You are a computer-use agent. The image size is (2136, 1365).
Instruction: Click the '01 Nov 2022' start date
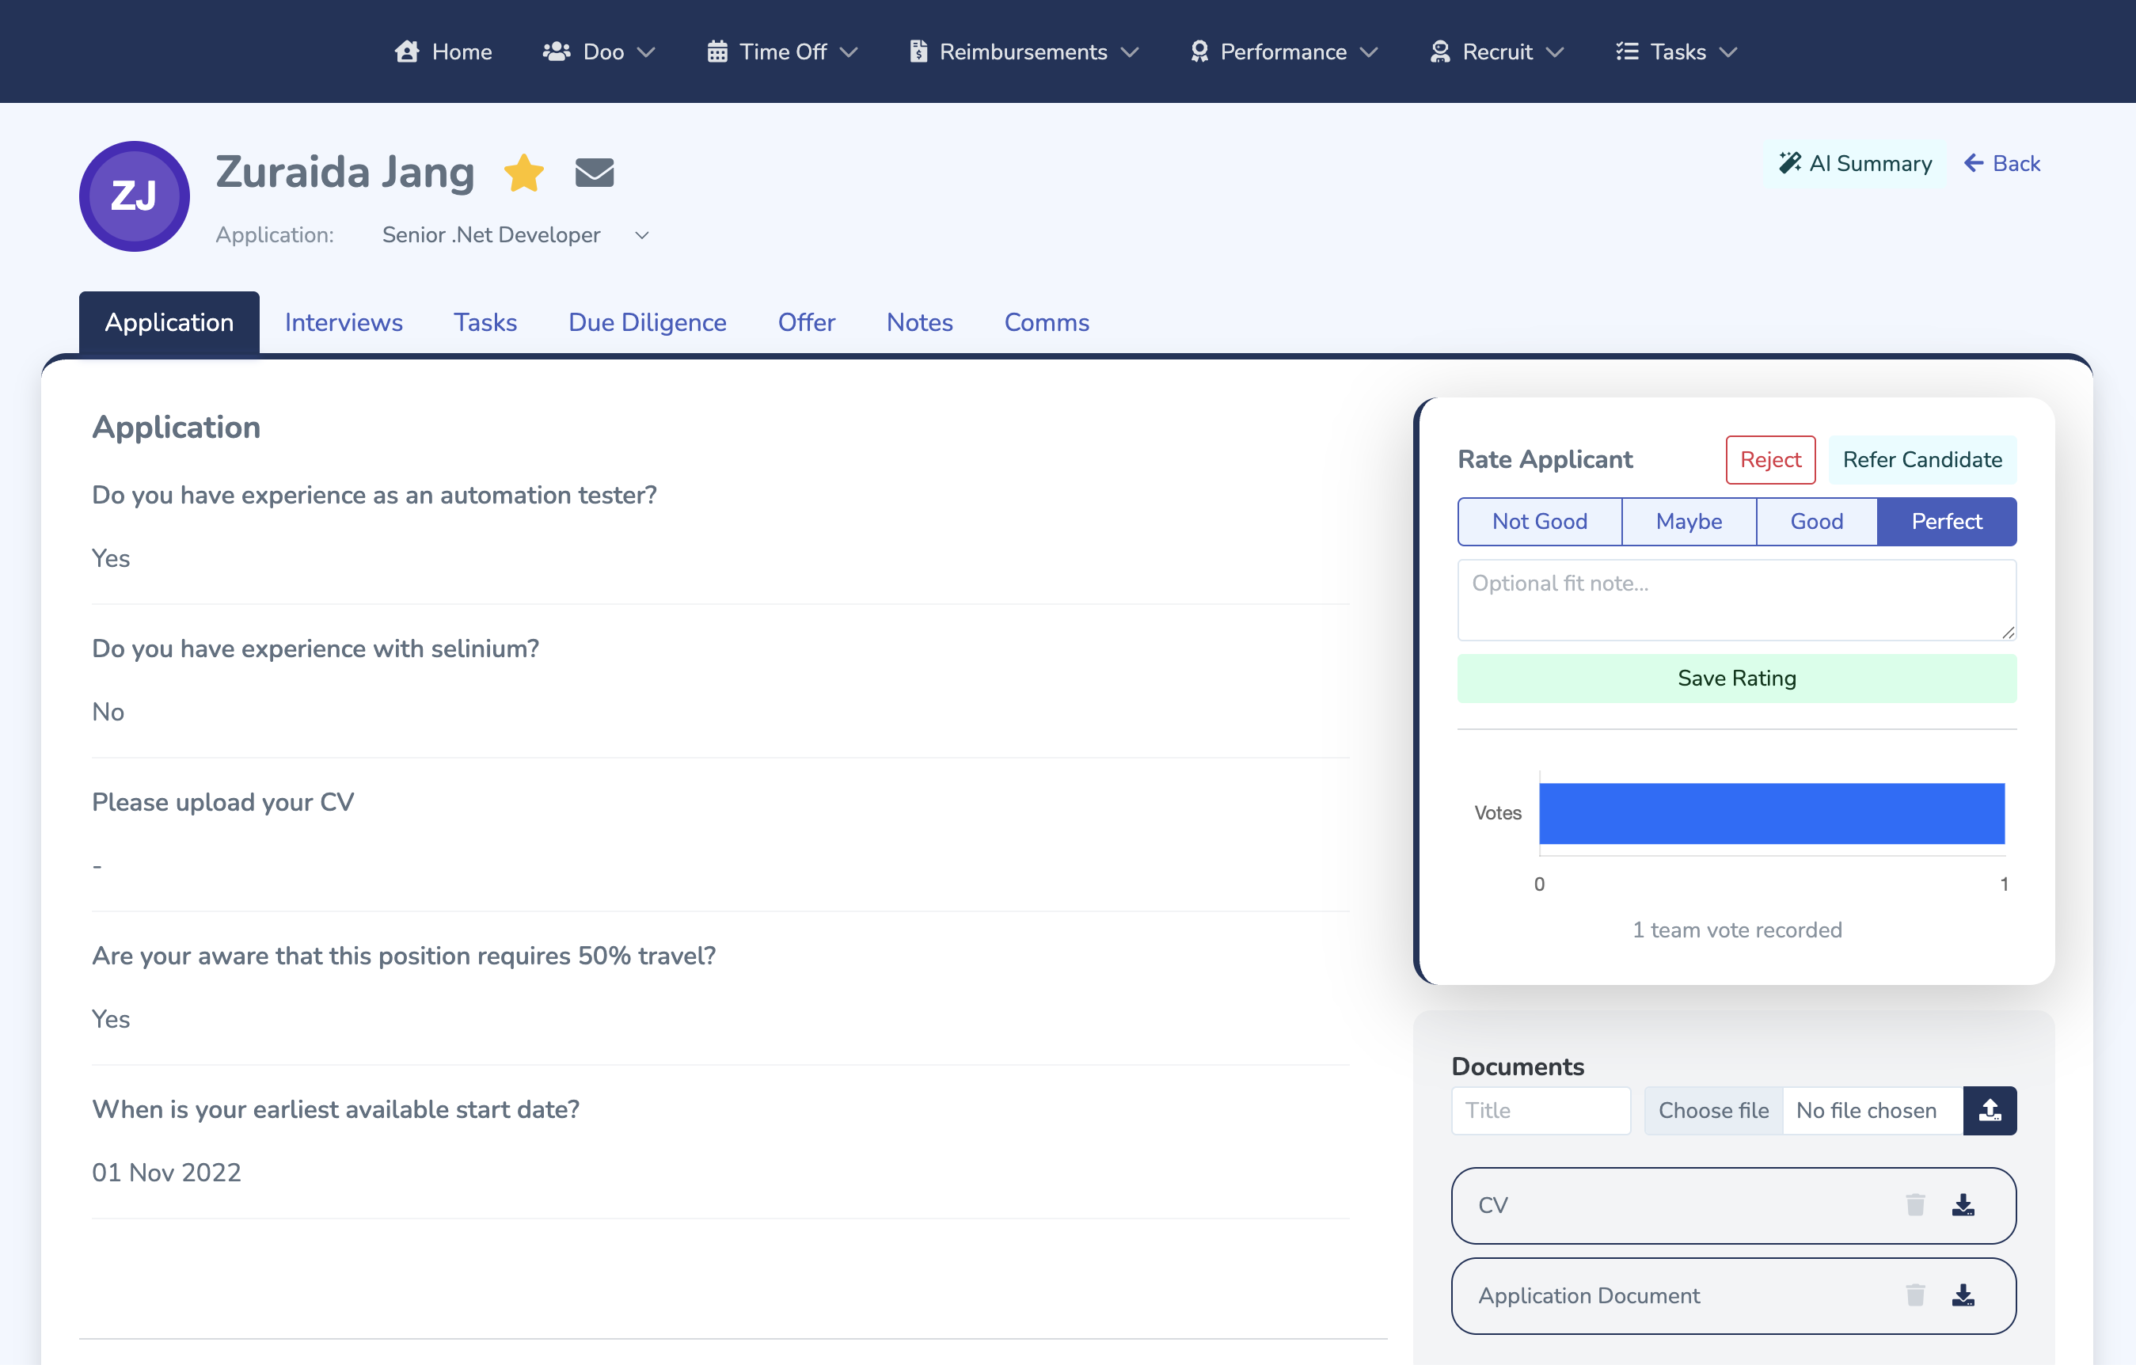click(x=166, y=1172)
